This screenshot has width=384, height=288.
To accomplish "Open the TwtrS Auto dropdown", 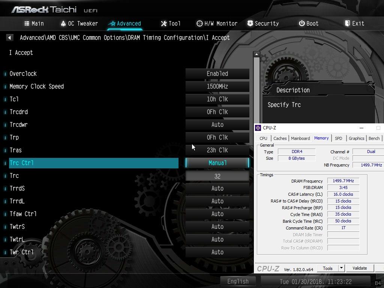I will tap(217, 226).
